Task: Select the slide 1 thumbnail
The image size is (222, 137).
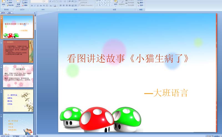Action: point(18,27)
